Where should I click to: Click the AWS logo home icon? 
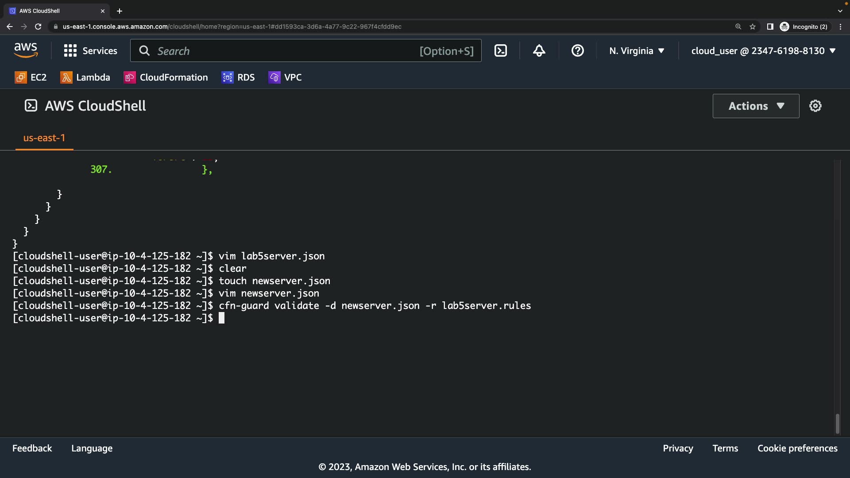(x=26, y=50)
